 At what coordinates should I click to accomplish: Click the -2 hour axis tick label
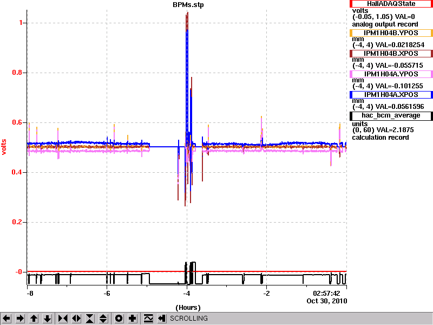266,293
